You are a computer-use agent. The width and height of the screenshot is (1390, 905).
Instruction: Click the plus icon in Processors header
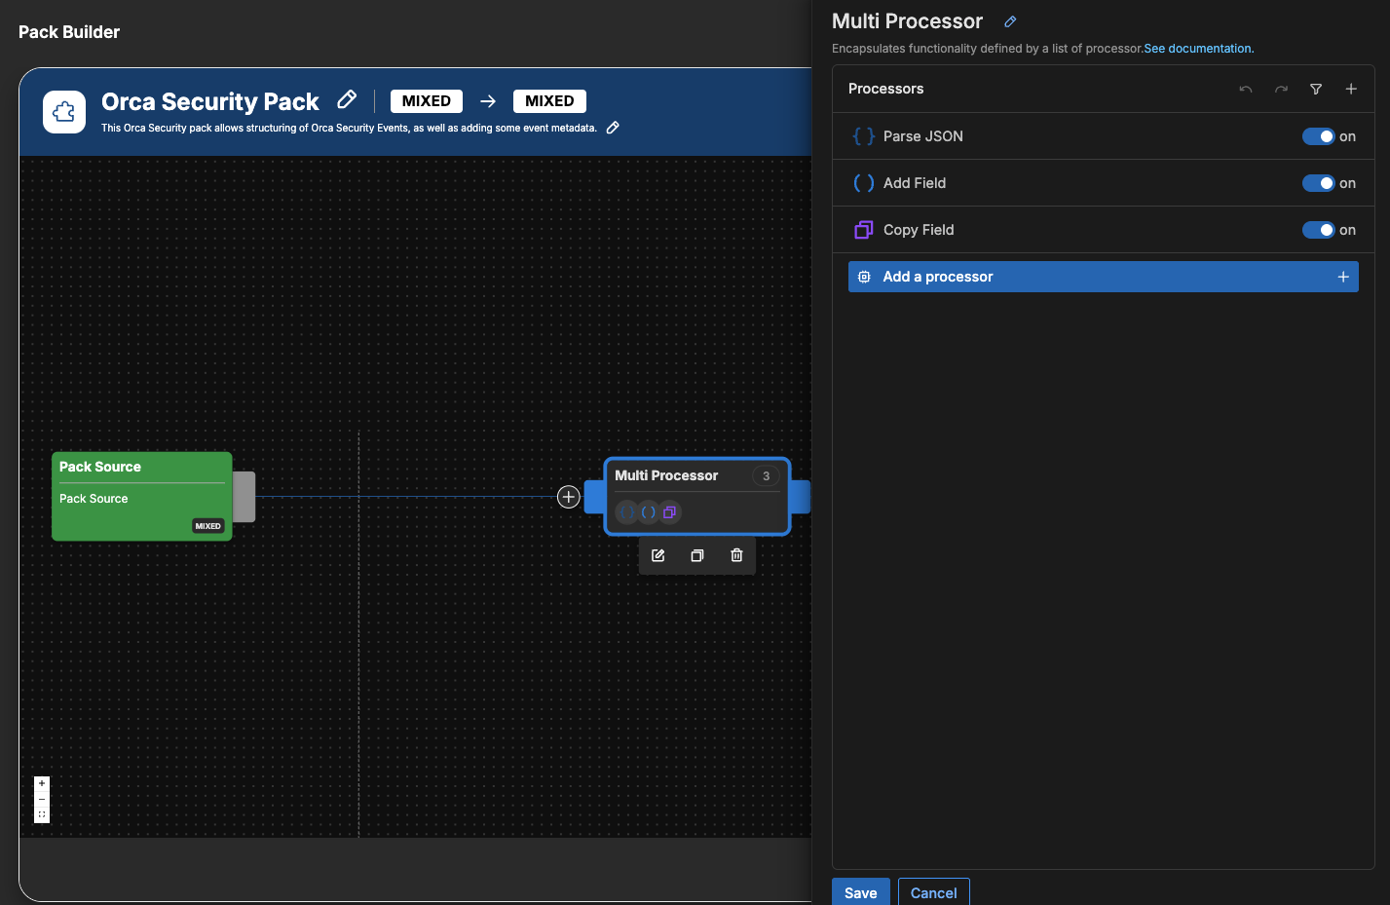click(x=1351, y=90)
